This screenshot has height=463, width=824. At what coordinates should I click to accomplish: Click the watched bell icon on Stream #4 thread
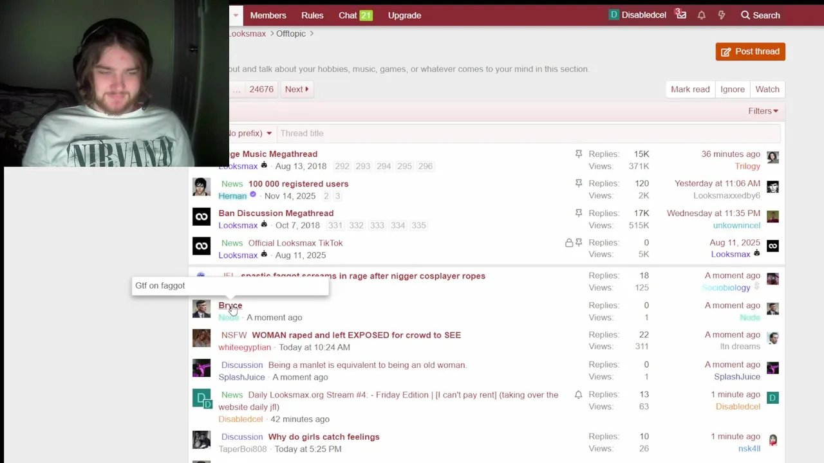pos(579,395)
